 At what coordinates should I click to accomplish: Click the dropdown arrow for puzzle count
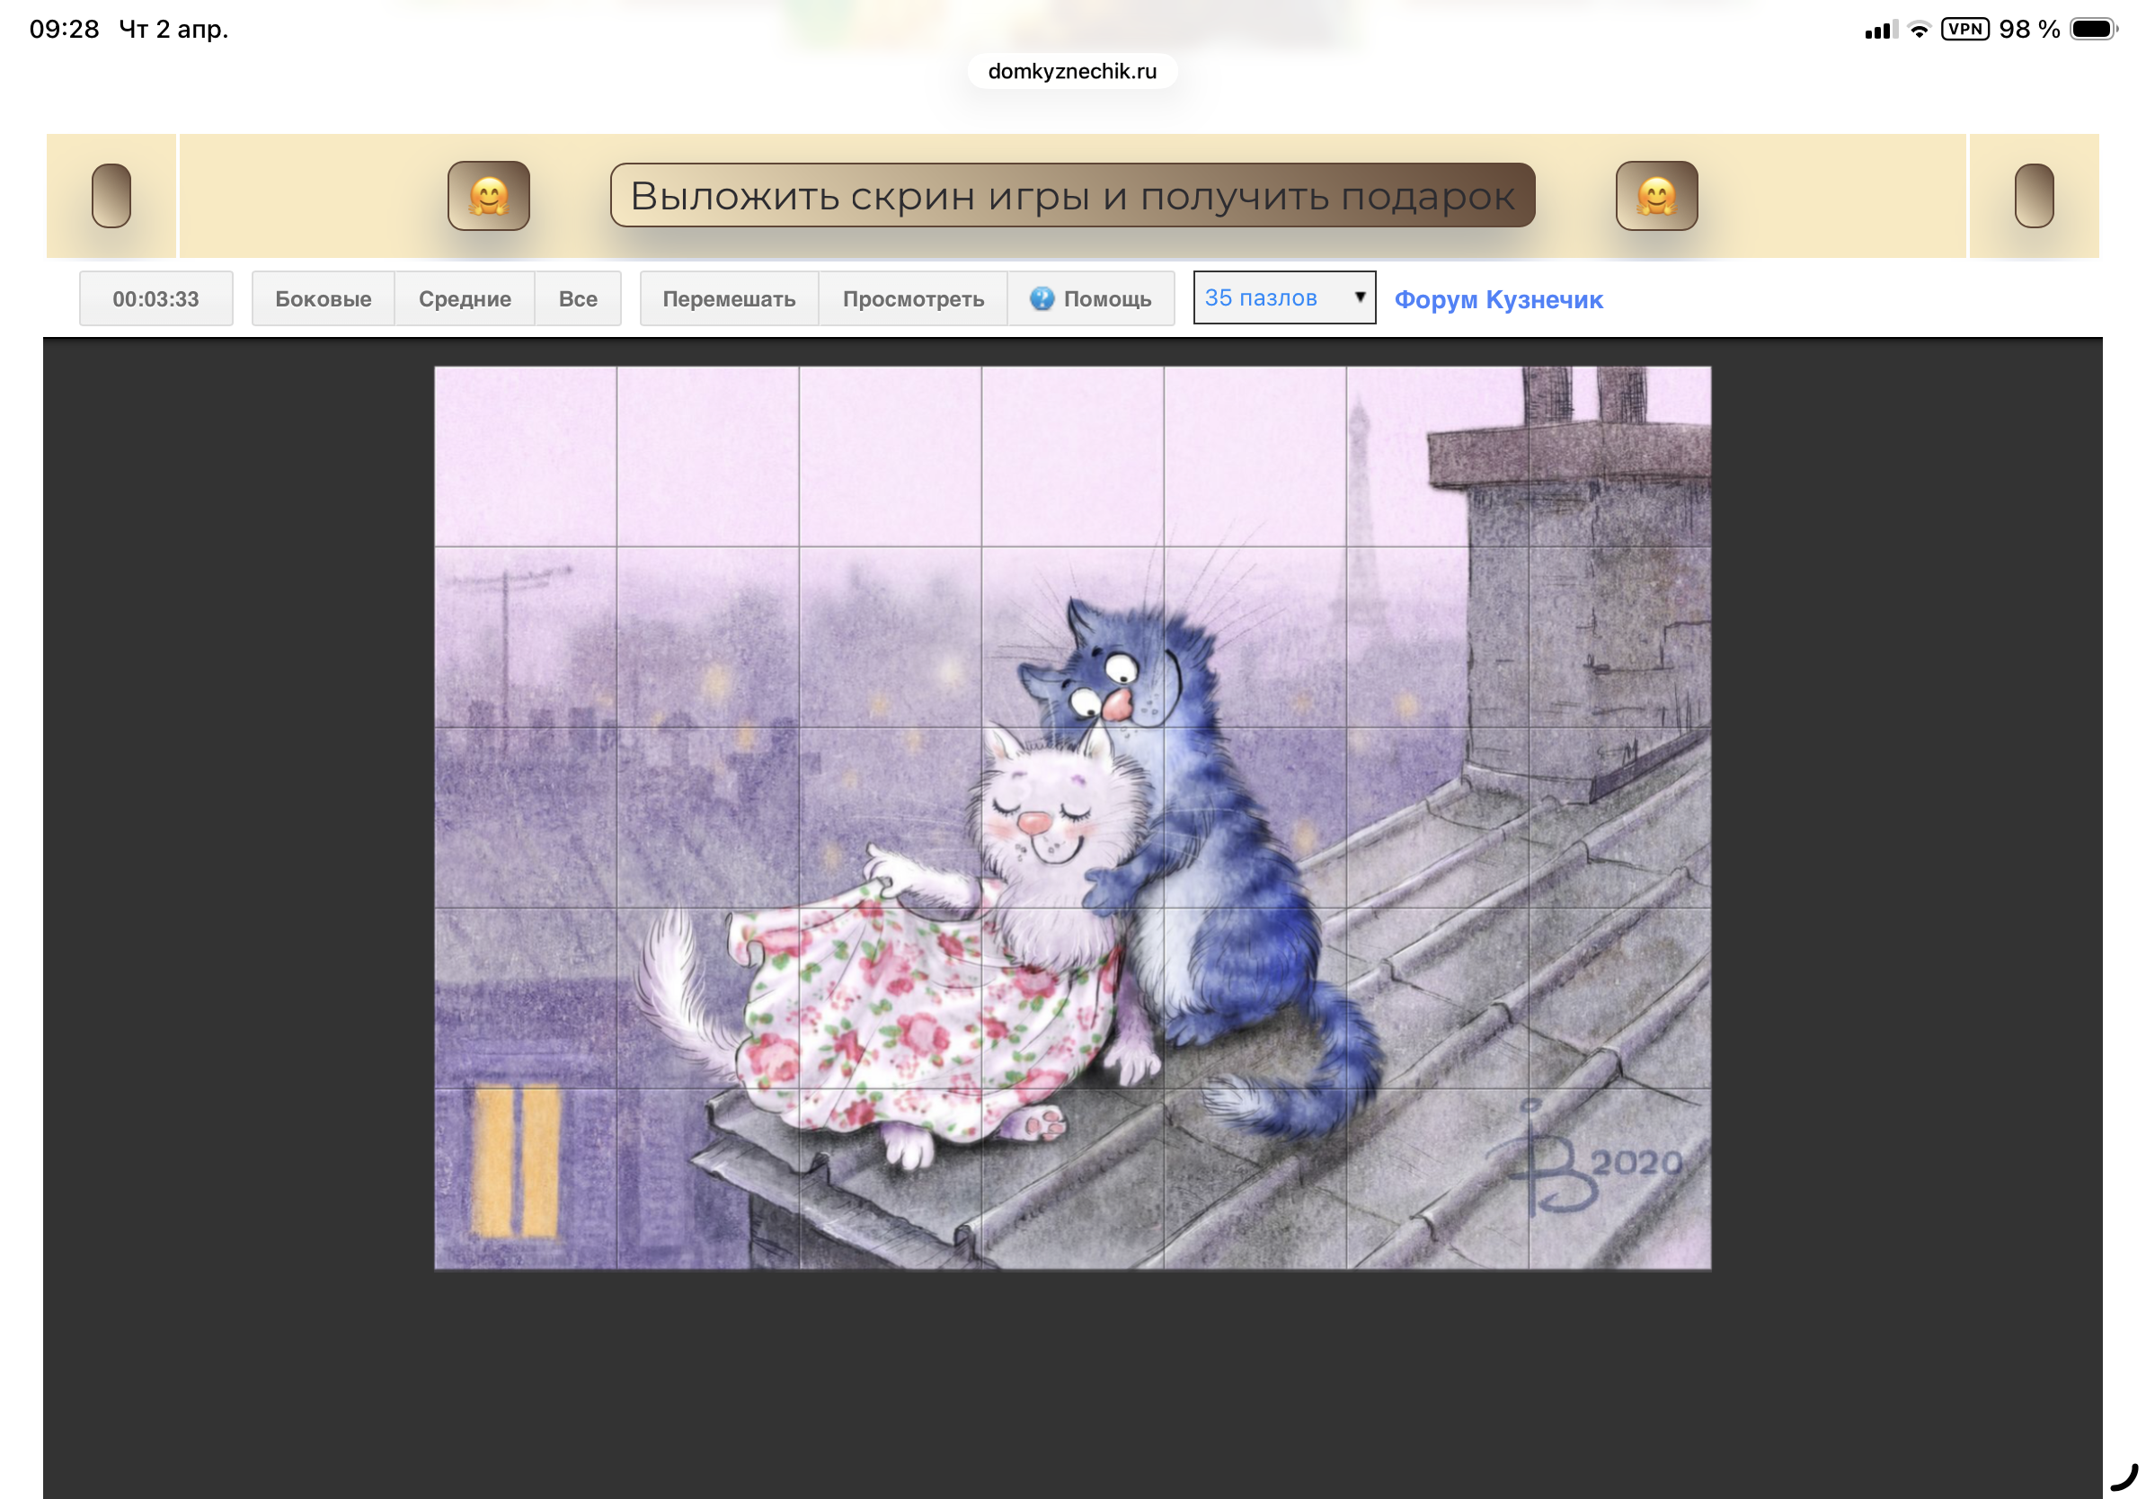pos(1359,297)
